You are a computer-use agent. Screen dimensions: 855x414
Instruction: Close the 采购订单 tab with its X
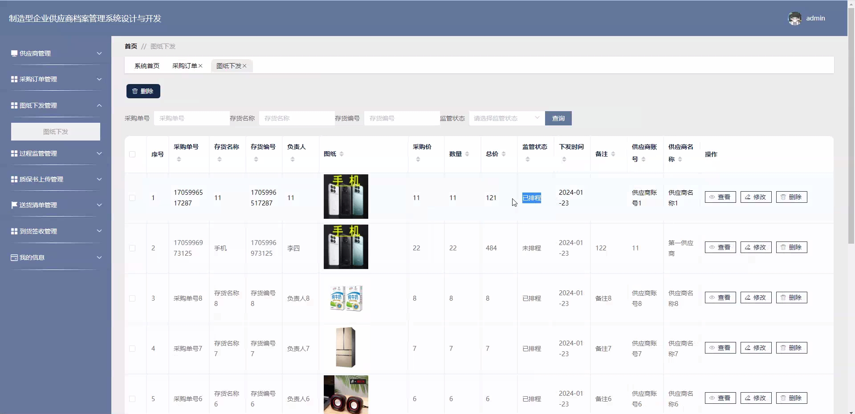[x=200, y=66]
